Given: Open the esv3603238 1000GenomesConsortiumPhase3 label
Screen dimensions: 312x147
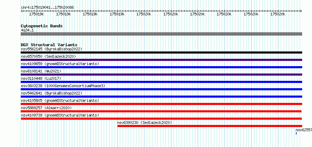Looking at the screenshot, I should (63, 86).
